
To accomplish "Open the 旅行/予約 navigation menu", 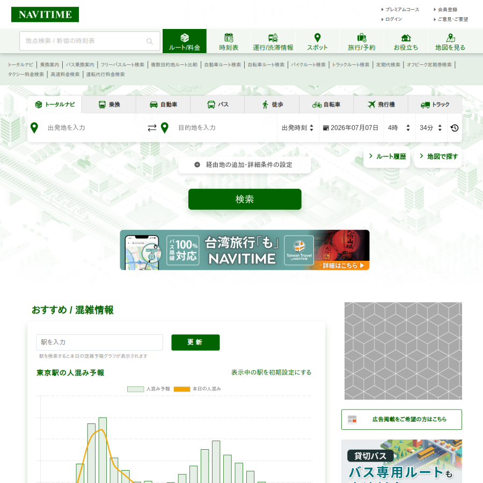I will (x=361, y=41).
